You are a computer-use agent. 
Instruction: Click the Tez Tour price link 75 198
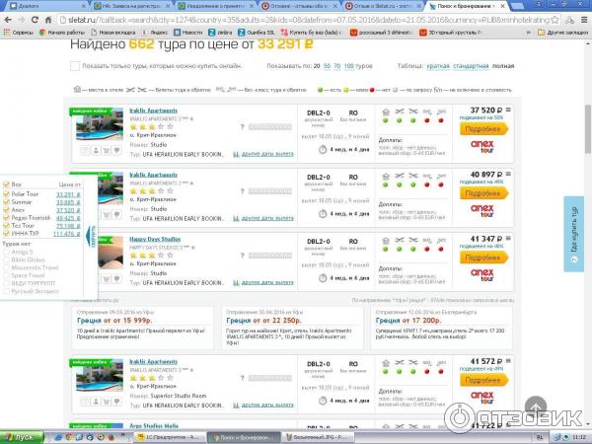point(66,225)
